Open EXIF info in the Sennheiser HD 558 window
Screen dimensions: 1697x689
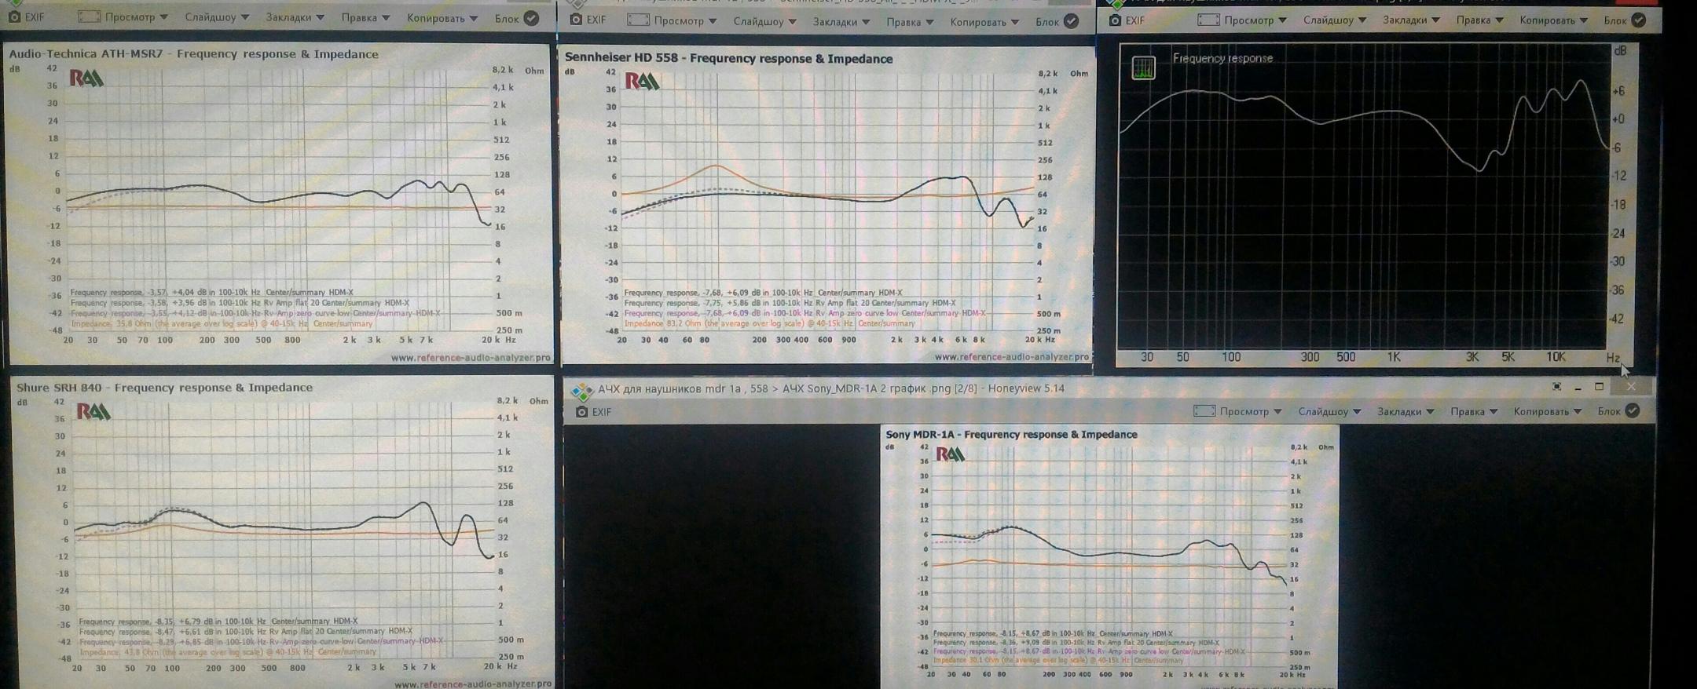[x=588, y=20]
